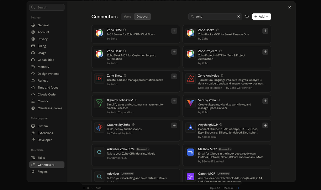Image resolution: width=321 pixels, height=190 pixels.
Task: Open the Add dropdown menu
Action: pos(261,17)
